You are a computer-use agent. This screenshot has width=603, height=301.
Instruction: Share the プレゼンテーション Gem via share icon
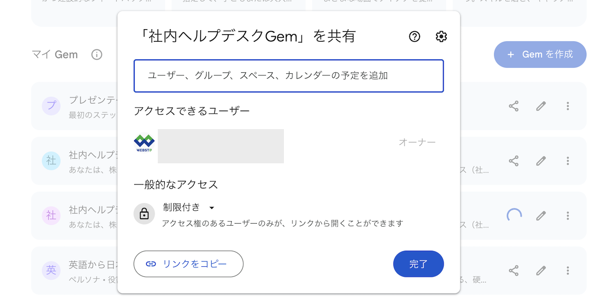514,106
